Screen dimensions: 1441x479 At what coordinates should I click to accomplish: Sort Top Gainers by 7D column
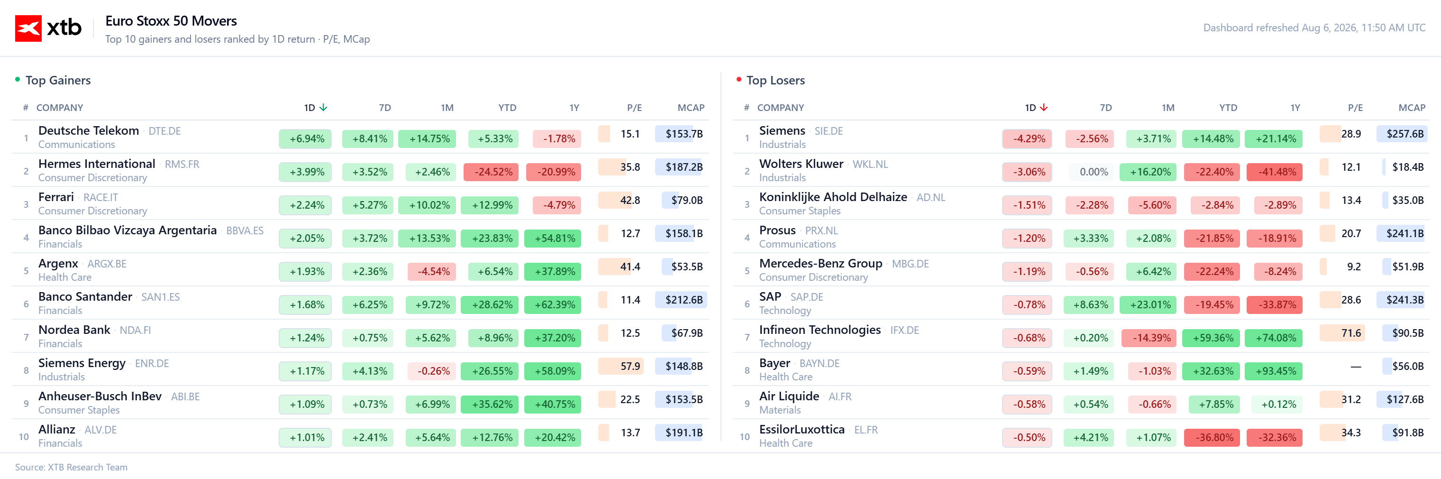click(385, 108)
